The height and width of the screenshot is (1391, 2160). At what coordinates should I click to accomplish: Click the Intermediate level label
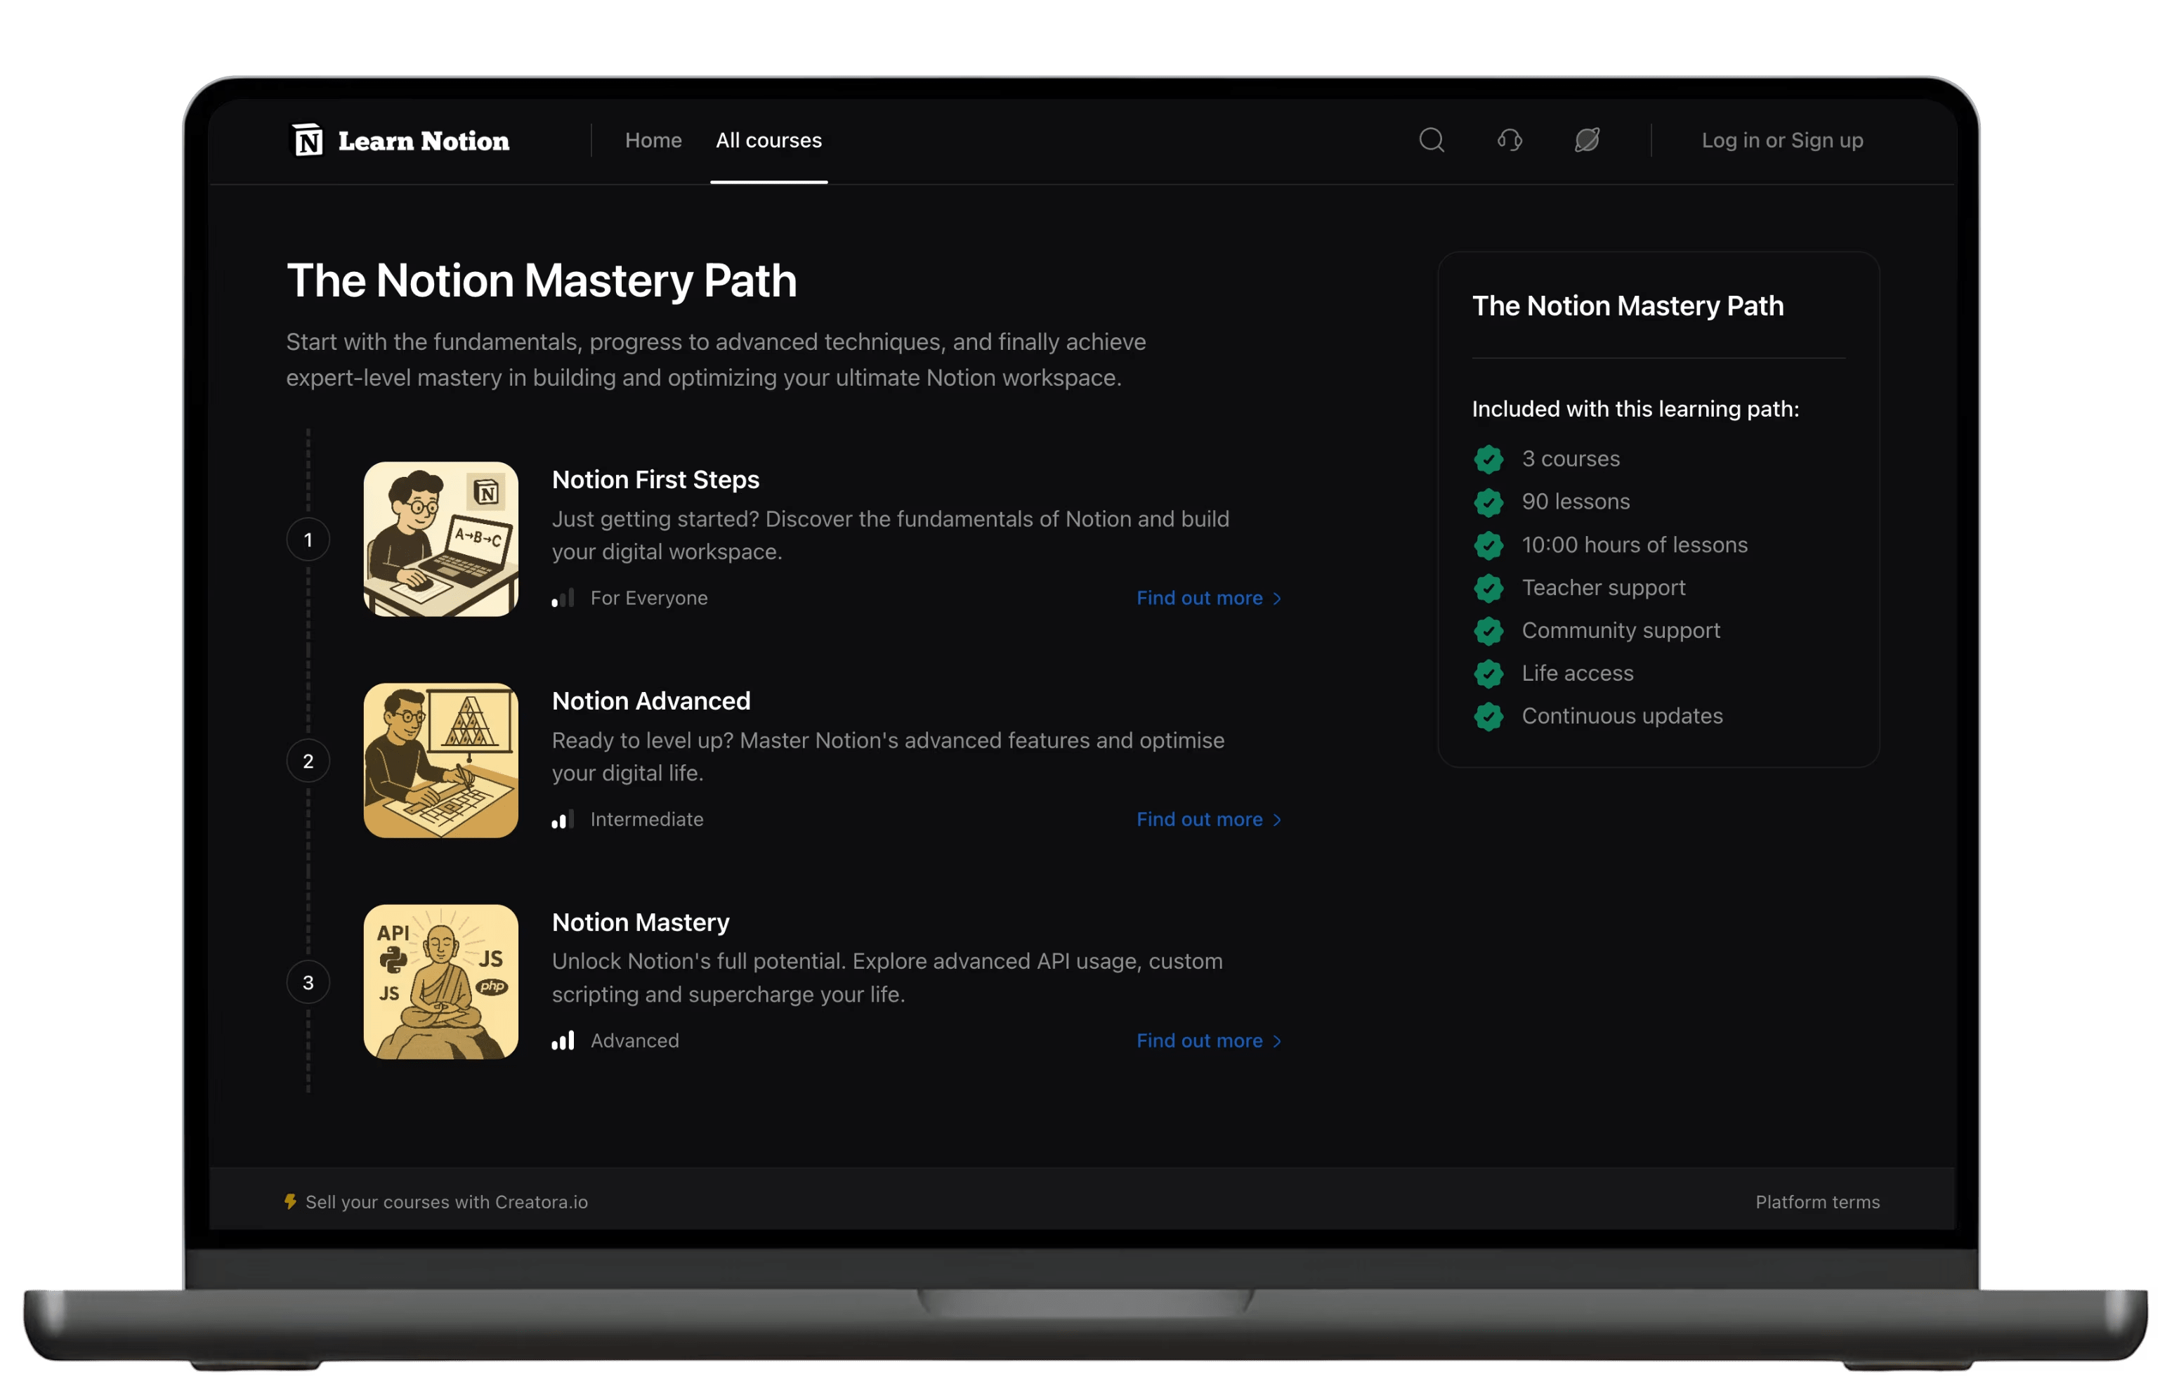coord(646,819)
